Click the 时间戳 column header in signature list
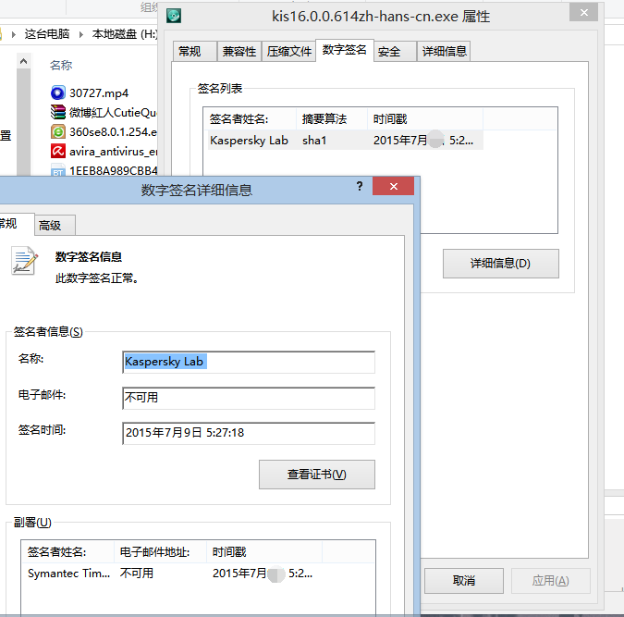Image resolution: width=624 pixels, height=617 pixels. pyautogui.click(x=425, y=118)
